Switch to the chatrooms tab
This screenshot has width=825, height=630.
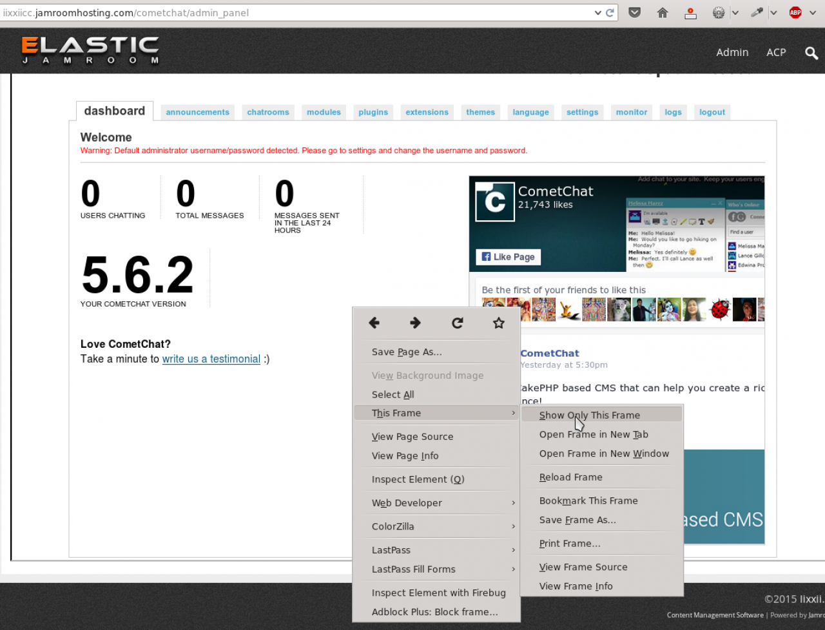[x=268, y=112]
